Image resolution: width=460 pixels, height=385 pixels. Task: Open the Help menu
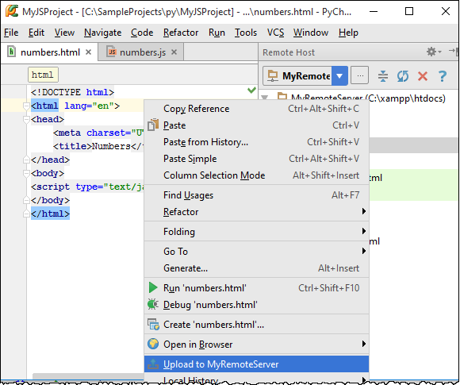pyautogui.click(x=348, y=33)
